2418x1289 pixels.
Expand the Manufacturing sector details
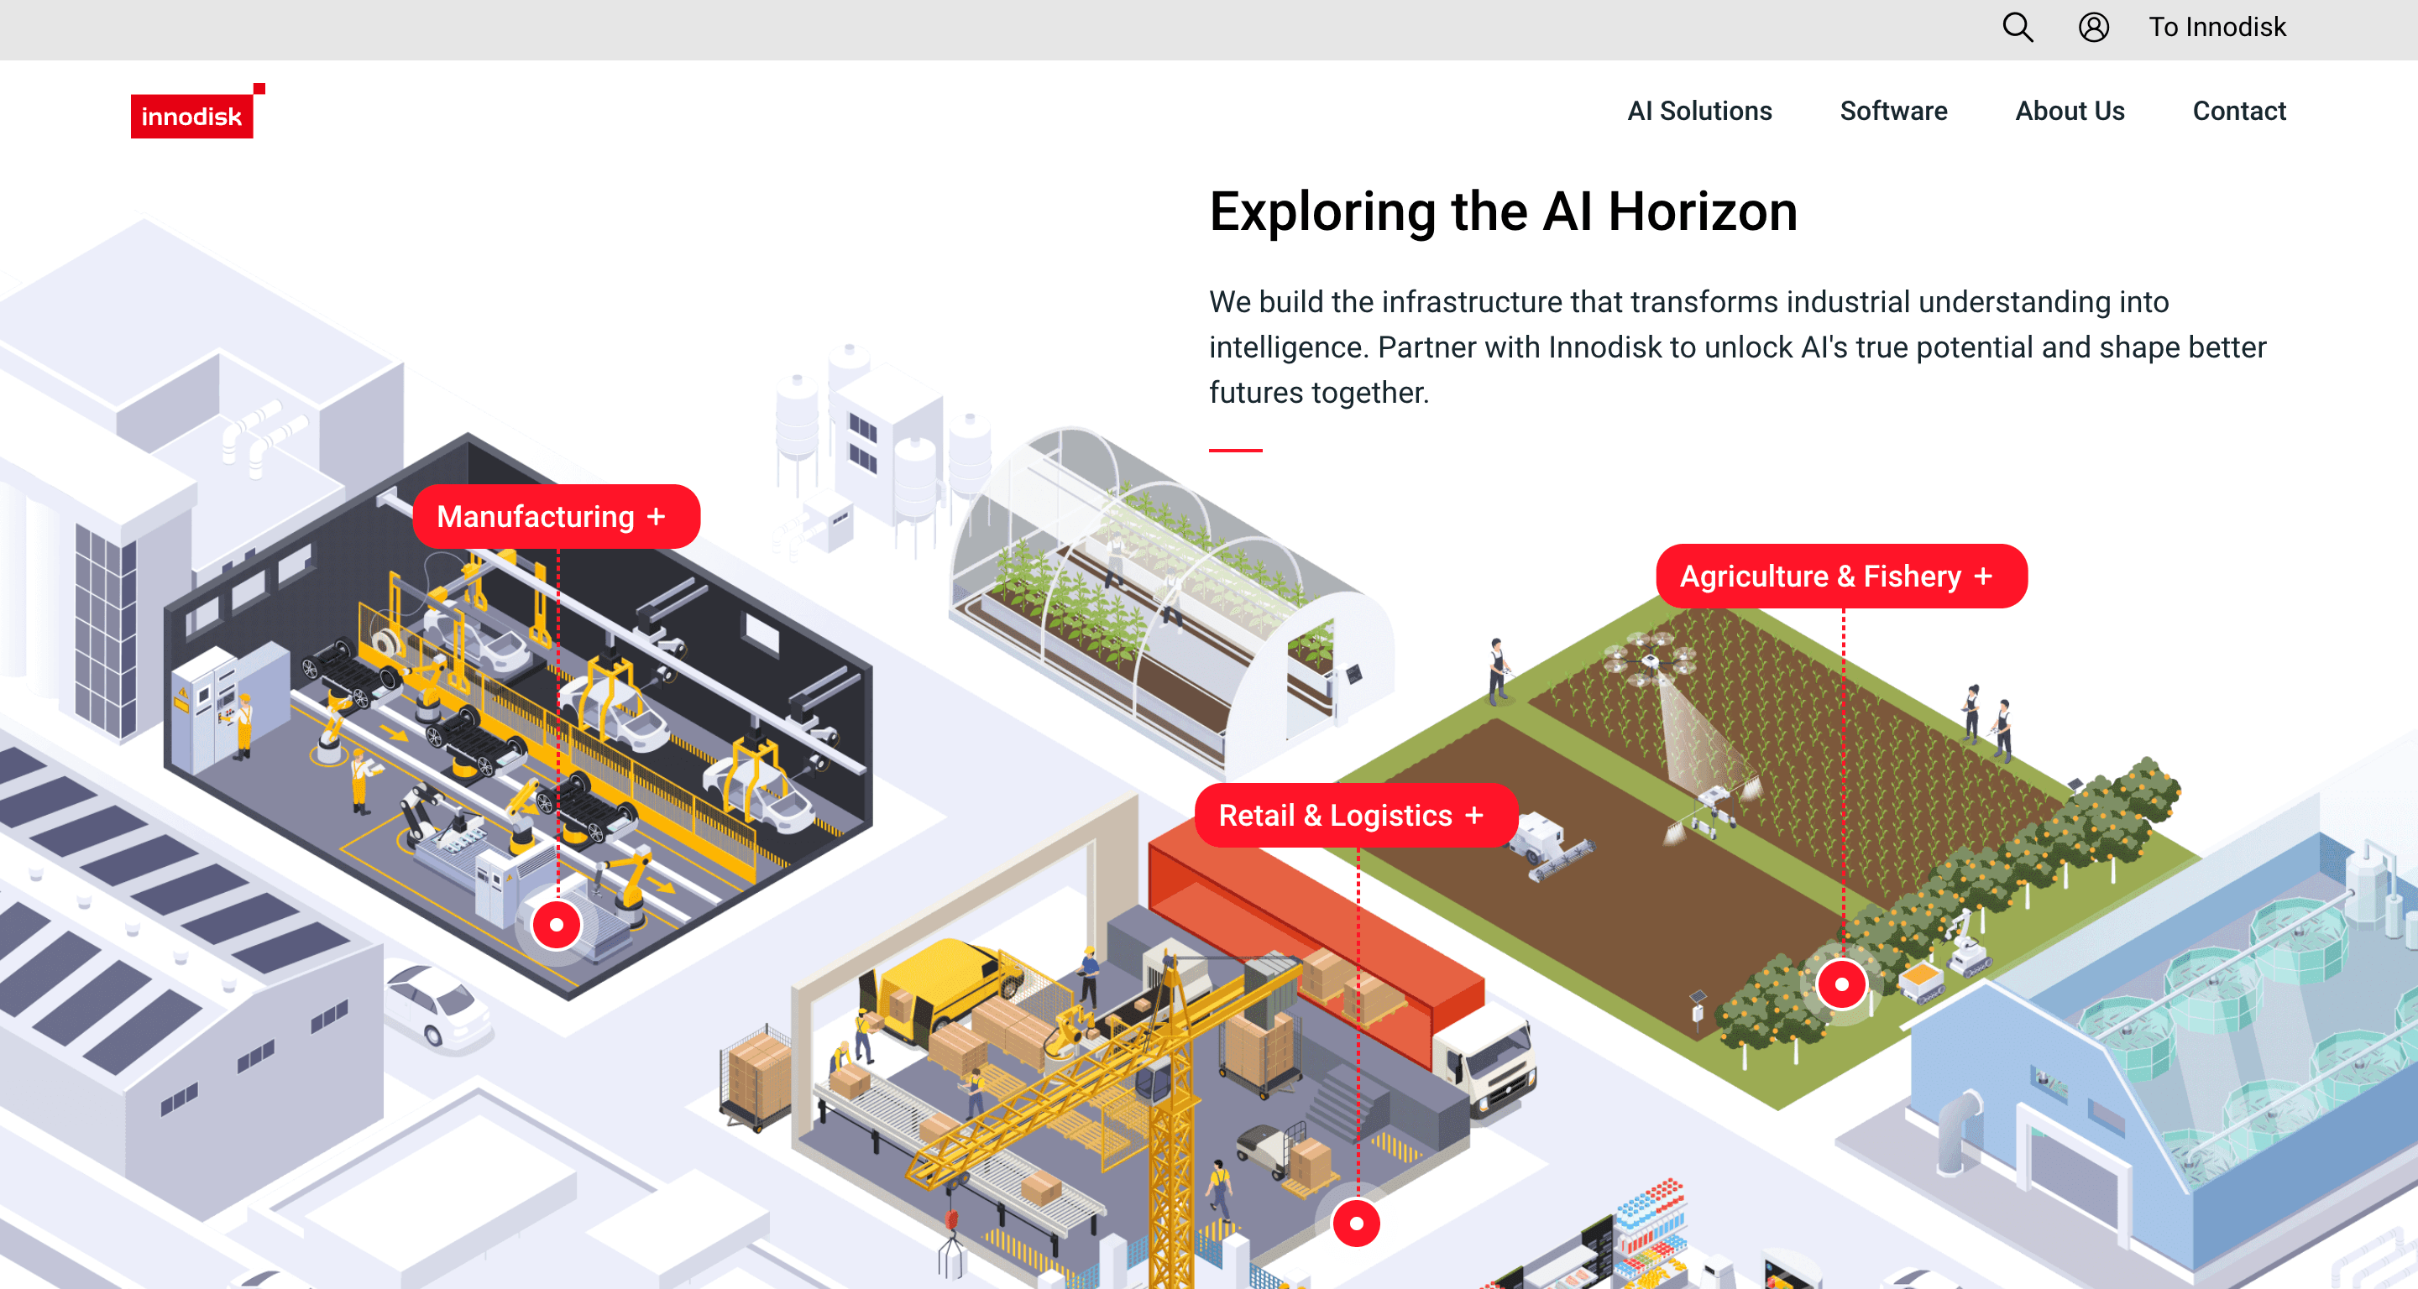click(x=552, y=515)
